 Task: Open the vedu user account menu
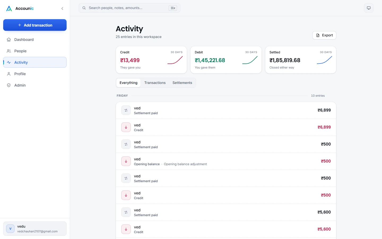coord(35,229)
